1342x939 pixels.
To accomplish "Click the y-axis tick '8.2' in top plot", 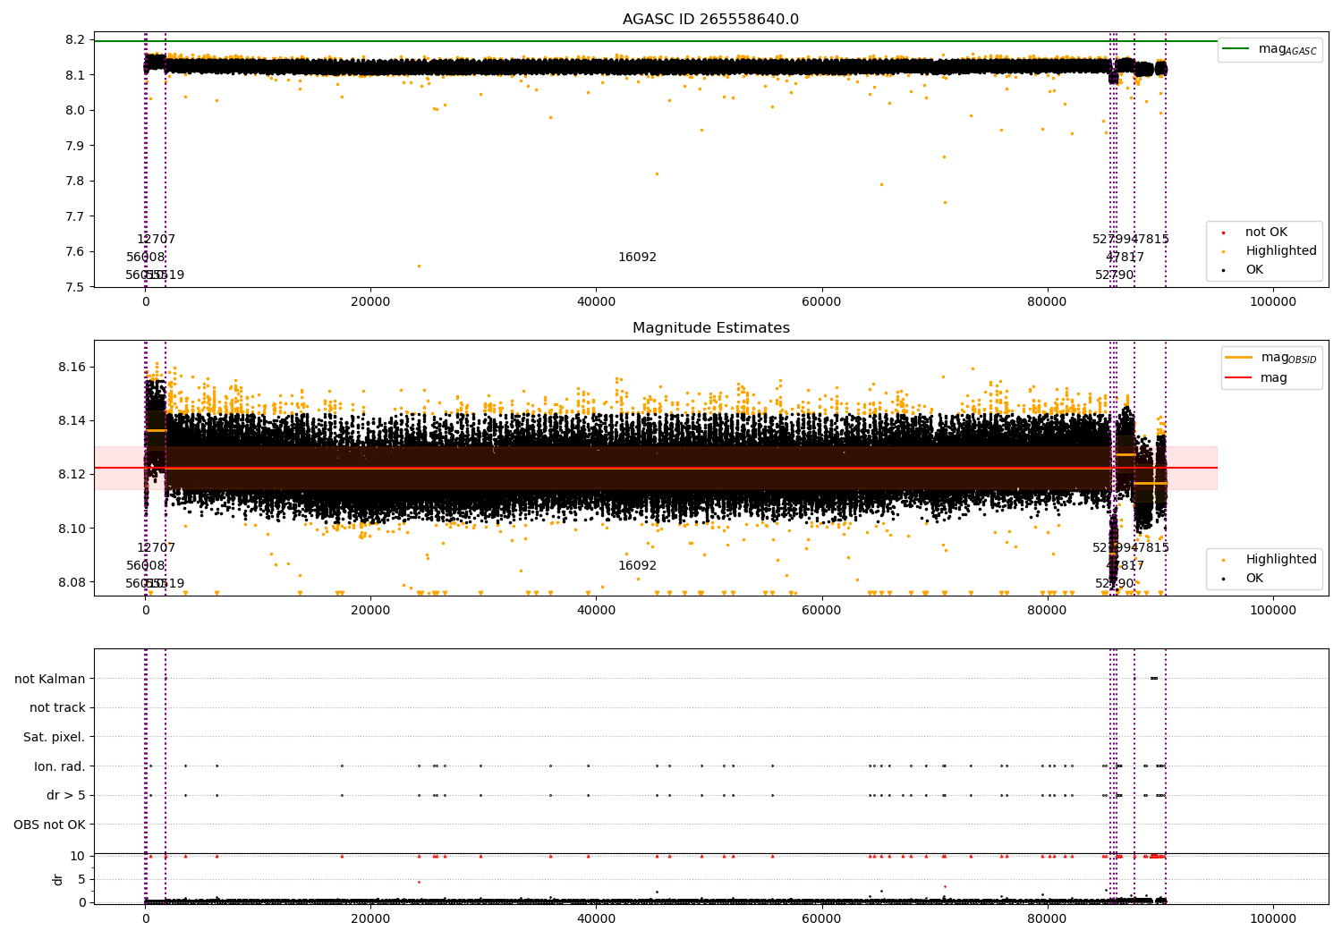I will coord(75,39).
